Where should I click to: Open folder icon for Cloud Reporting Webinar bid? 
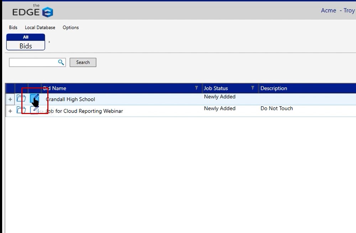click(x=21, y=110)
